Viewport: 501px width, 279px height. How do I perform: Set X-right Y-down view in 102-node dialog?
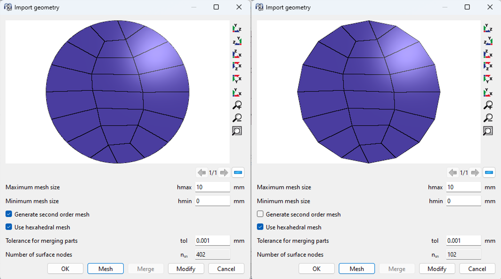tap(488, 79)
